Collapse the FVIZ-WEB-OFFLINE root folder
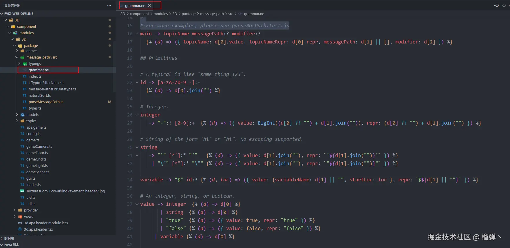Image resolution: width=510 pixels, height=248 pixels. coord(2,14)
